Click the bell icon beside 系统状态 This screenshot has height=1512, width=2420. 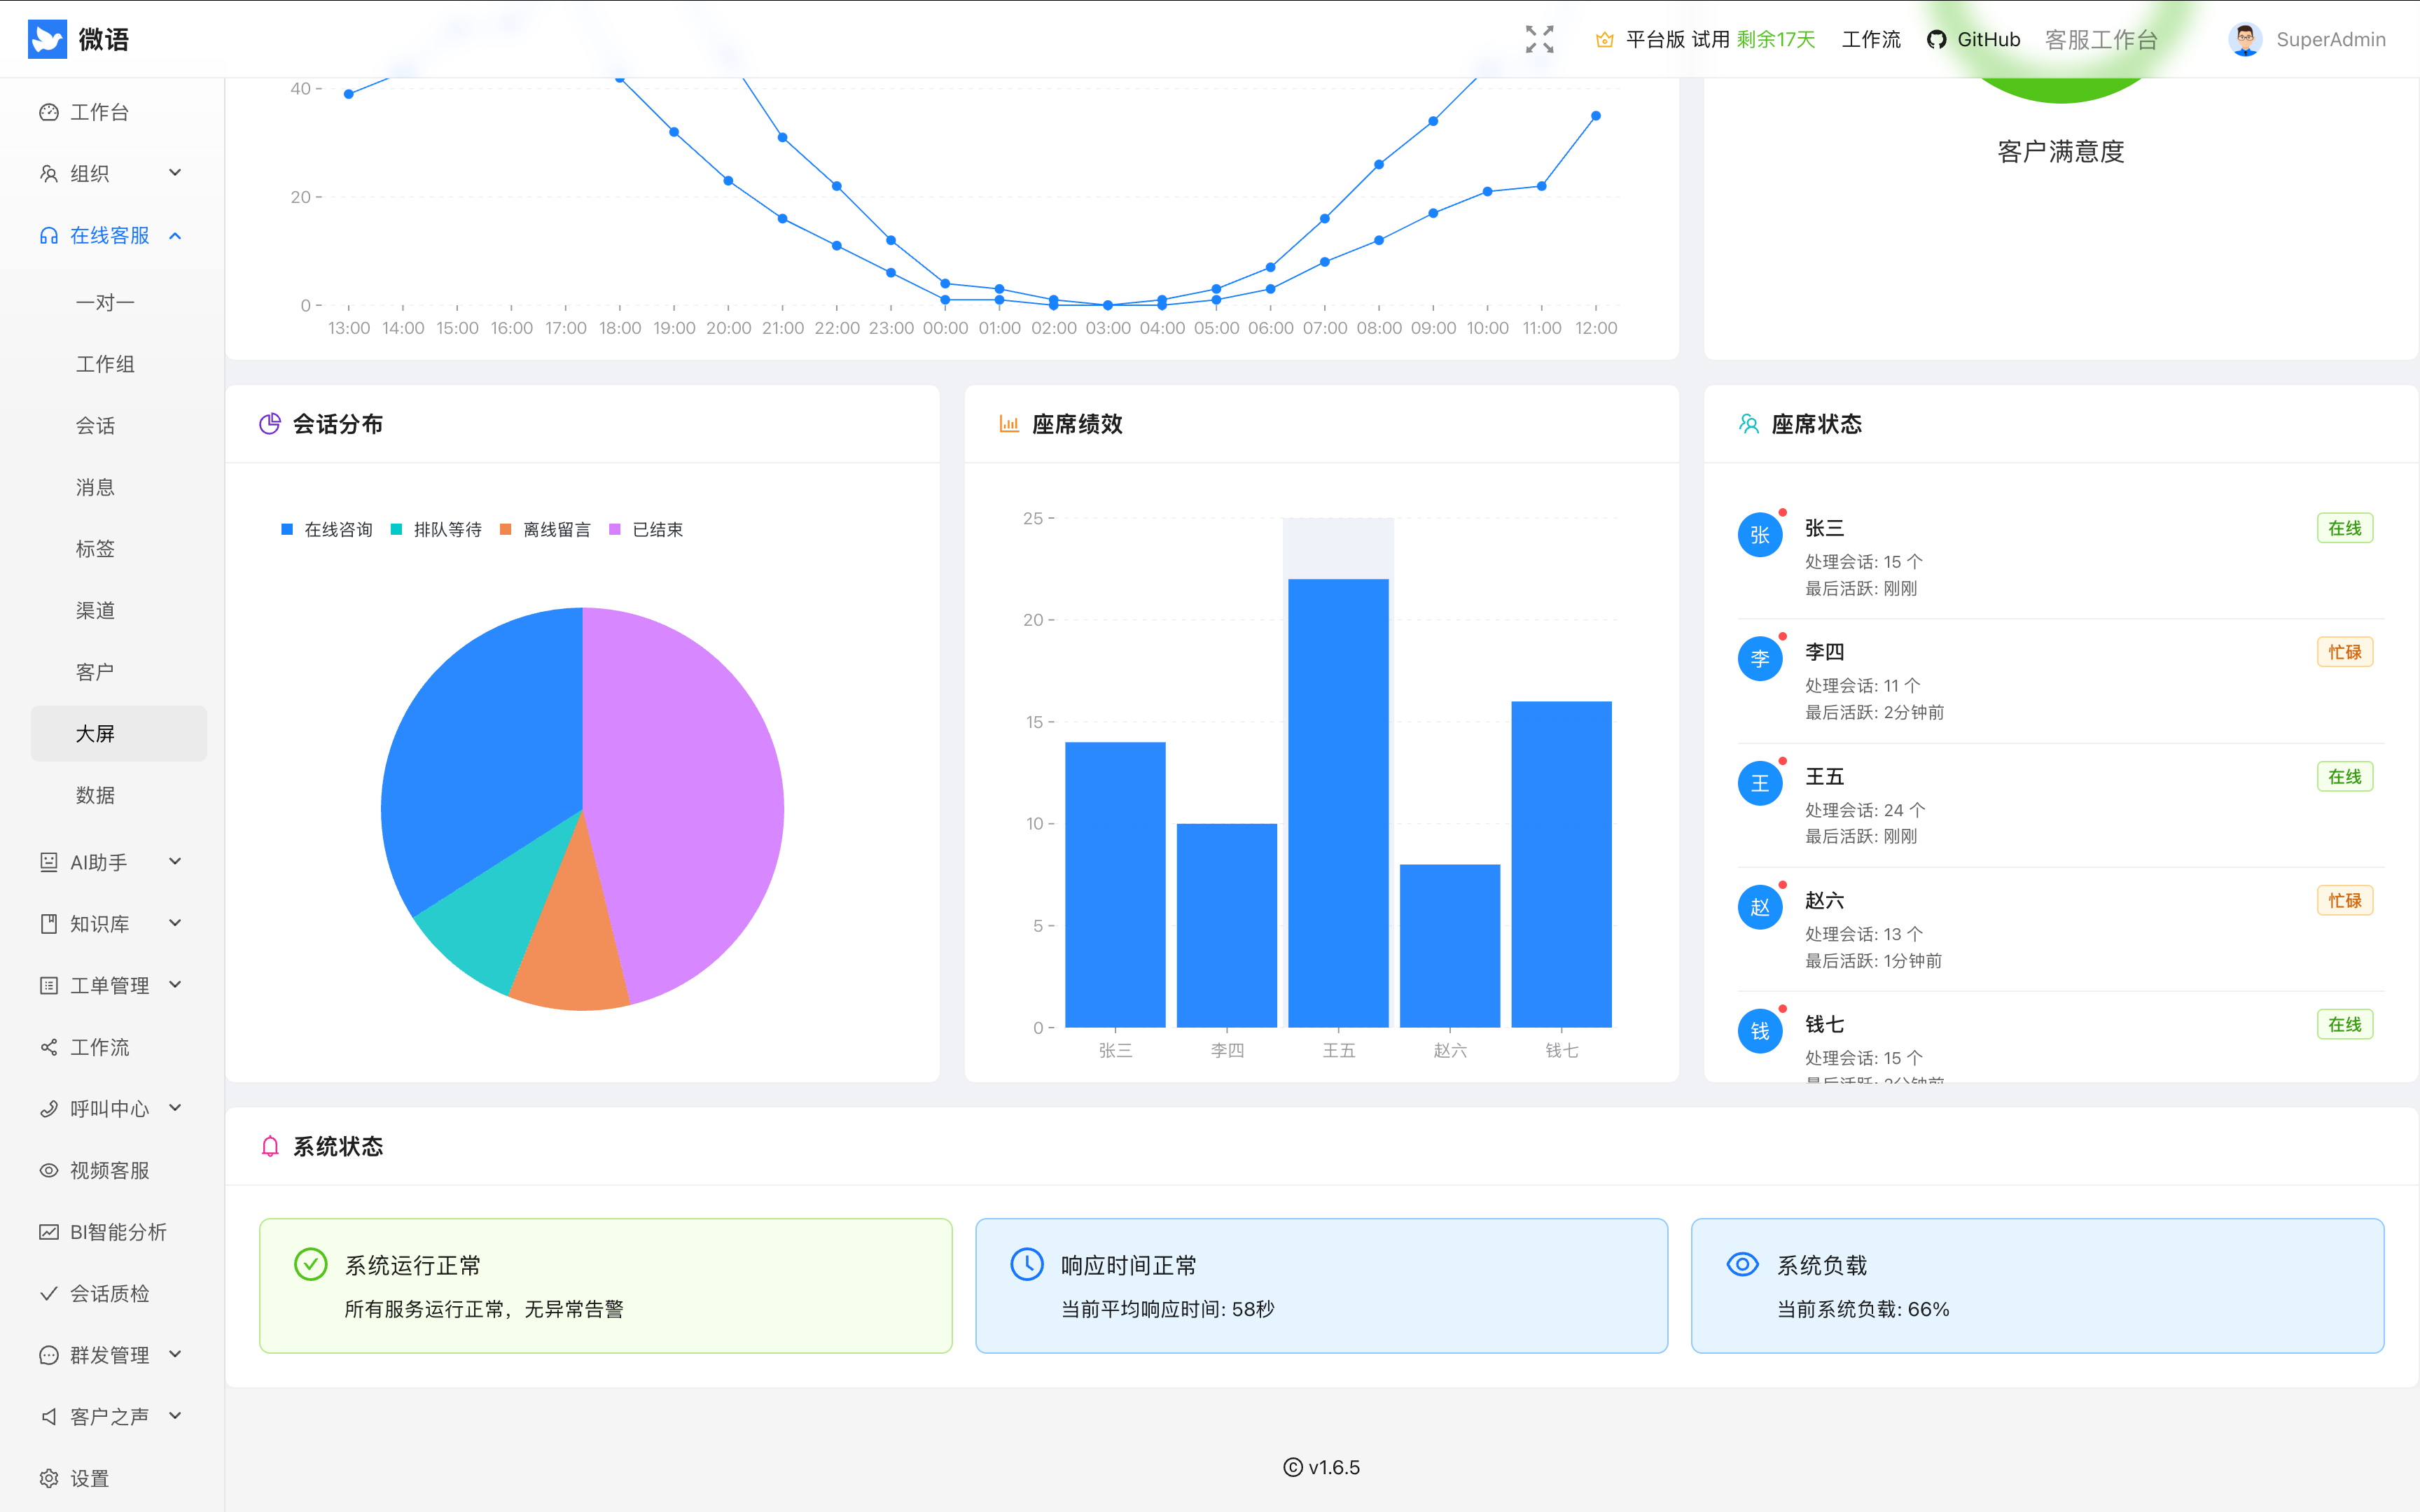pyautogui.click(x=269, y=1146)
